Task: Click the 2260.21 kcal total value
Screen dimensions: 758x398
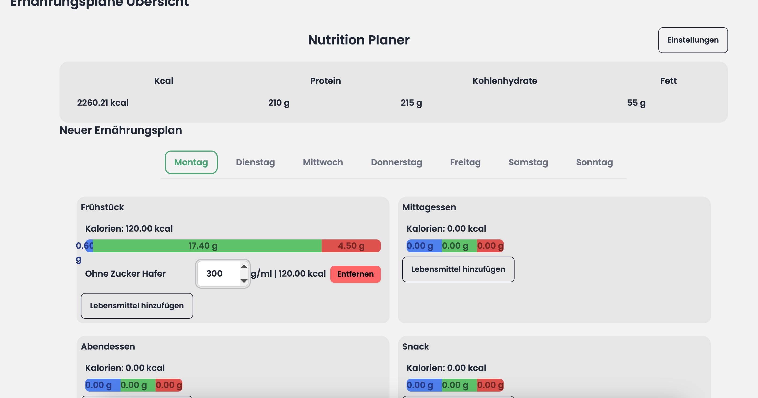Action: 103,103
